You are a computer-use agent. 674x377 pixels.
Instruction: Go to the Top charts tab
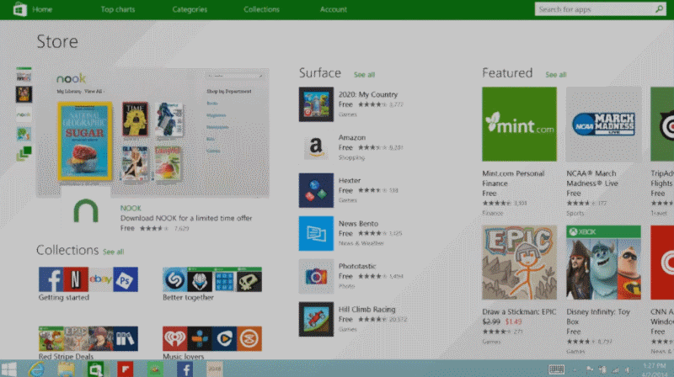pos(119,9)
